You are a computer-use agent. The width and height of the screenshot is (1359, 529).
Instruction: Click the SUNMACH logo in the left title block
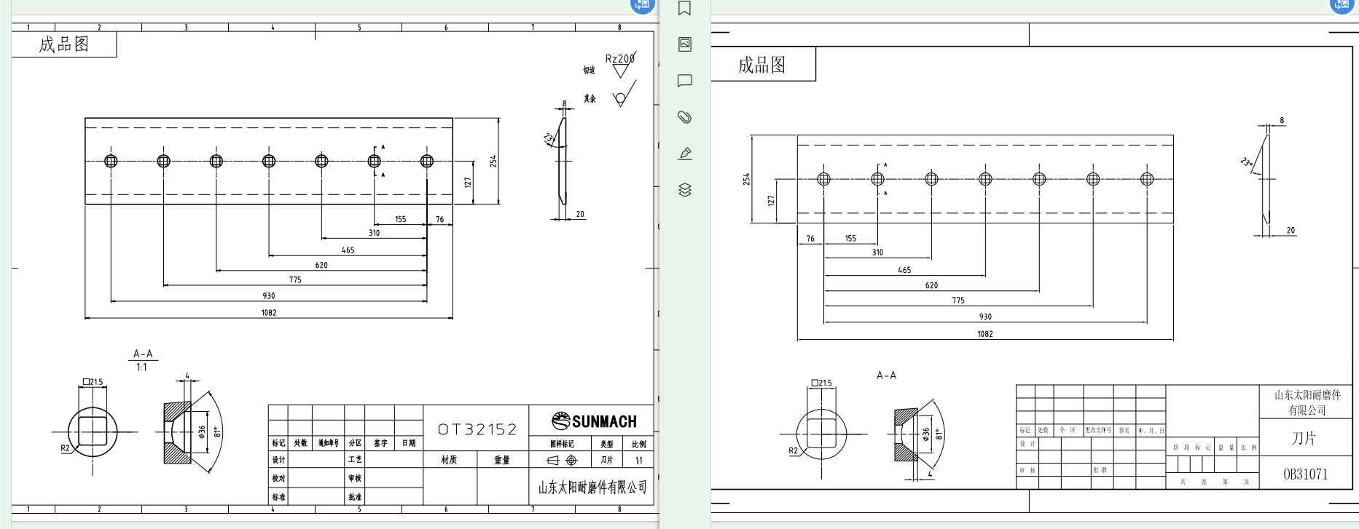pos(594,421)
